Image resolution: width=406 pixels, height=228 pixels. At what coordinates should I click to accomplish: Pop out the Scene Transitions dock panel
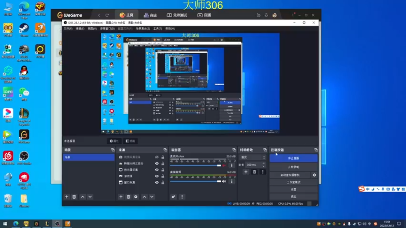click(x=265, y=149)
